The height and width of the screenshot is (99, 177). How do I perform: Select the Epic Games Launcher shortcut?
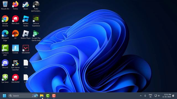pos(15,65)
